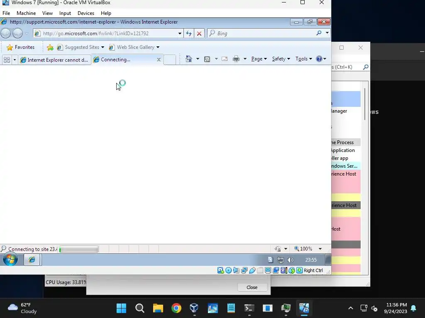Click the refresh page icon
425x318 pixels.
coord(189,34)
